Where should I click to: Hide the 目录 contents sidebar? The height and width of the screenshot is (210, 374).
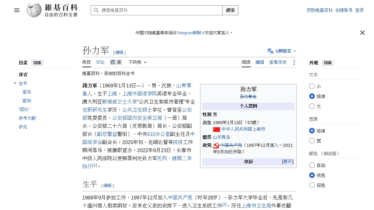(x=37, y=63)
